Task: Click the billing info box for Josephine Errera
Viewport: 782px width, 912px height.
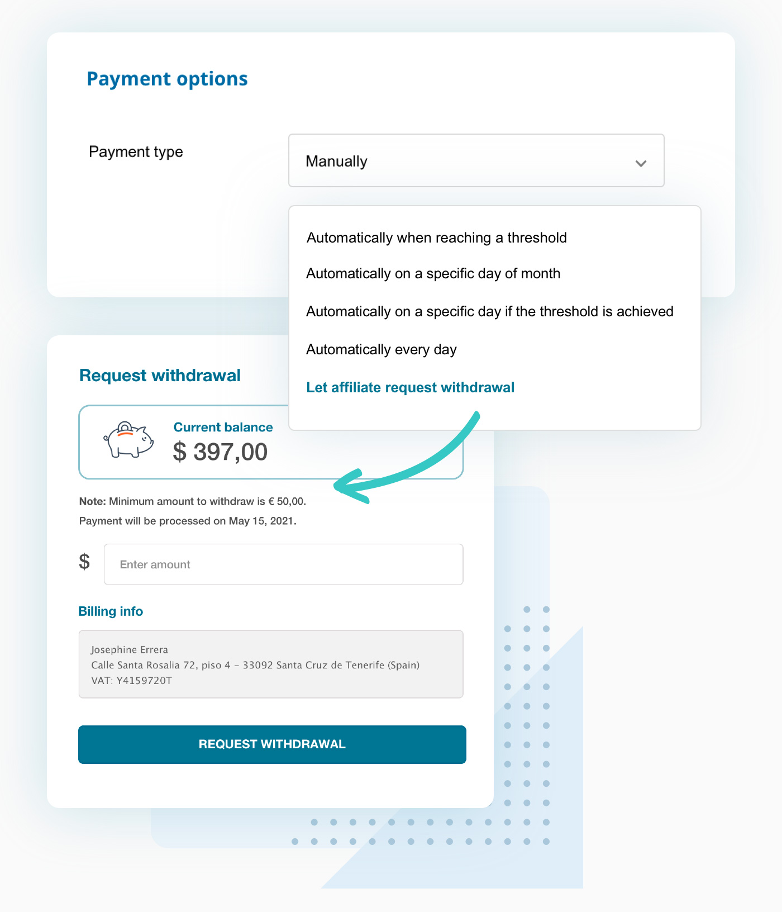Action: 271,664
